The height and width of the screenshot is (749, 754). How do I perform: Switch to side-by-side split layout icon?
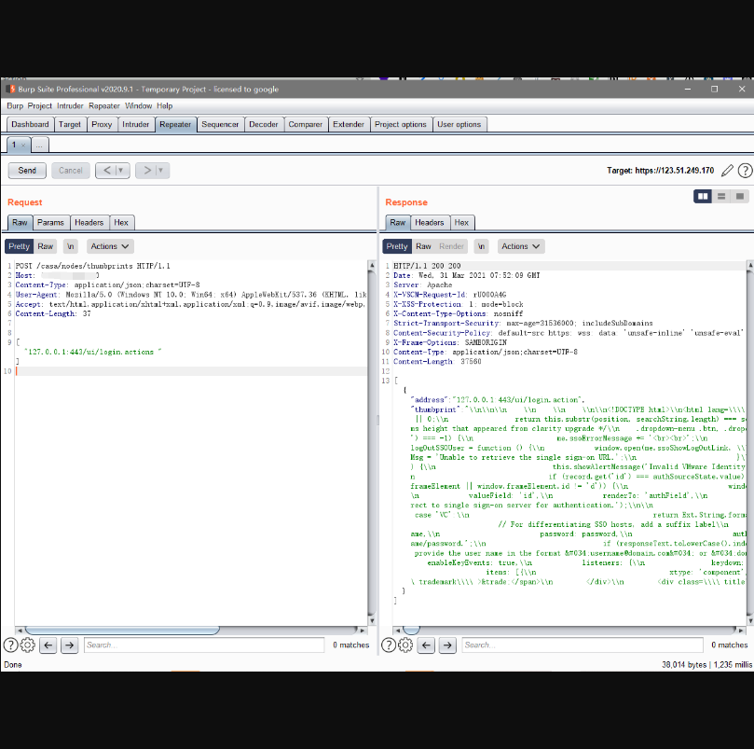click(x=703, y=196)
